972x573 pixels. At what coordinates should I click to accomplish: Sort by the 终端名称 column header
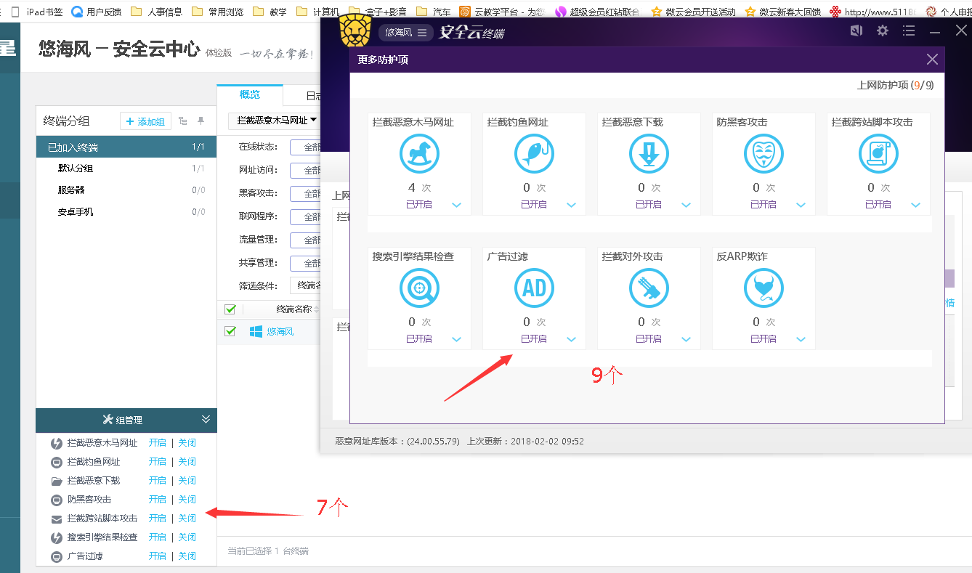(x=294, y=309)
